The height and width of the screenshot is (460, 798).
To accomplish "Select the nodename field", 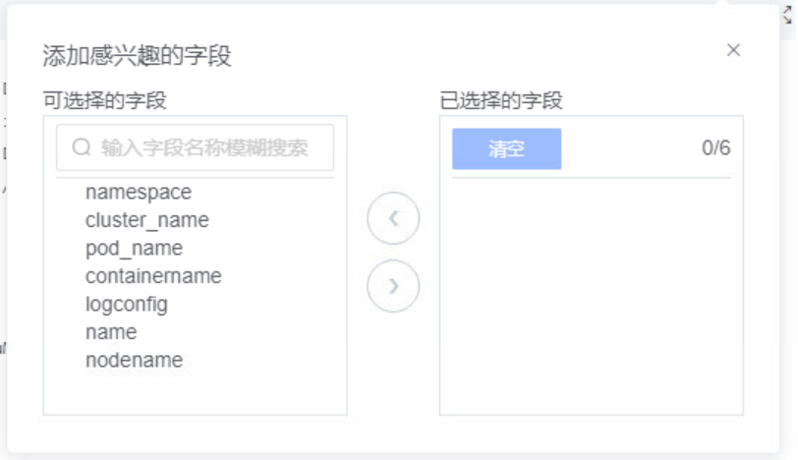I will pyautogui.click(x=134, y=360).
